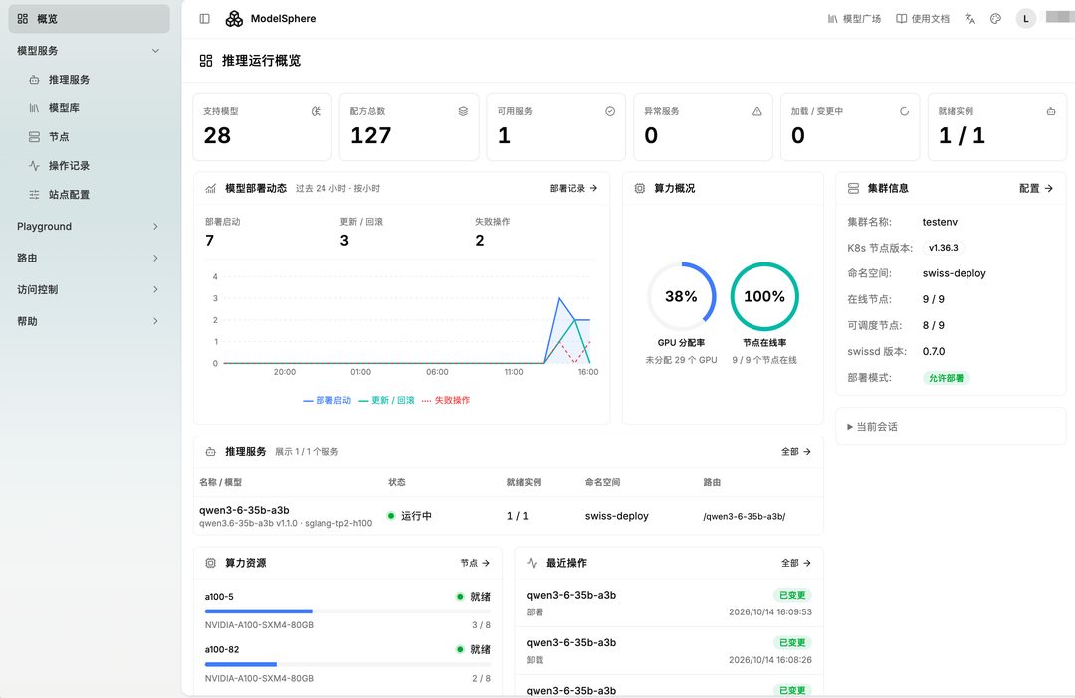Toggle the 失败操作 legend series
This screenshot has height=698, width=1075.
[446, 400]
